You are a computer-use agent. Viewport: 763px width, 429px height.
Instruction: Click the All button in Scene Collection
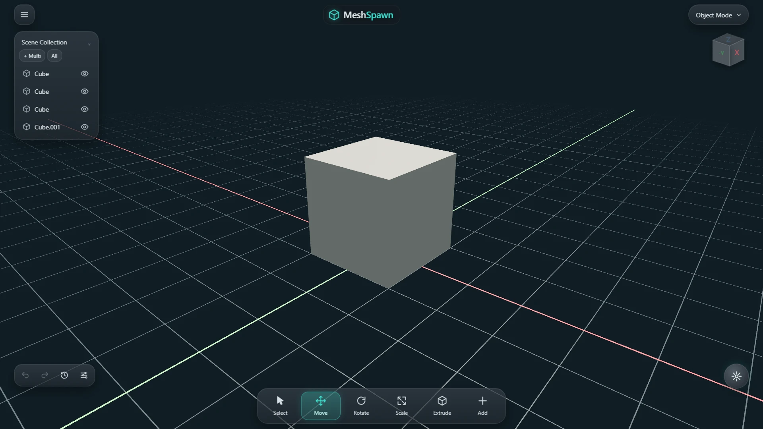click(x=54, y=56)
